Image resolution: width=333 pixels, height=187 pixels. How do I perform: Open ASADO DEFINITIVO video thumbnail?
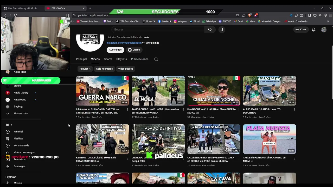tap(158, 139)
